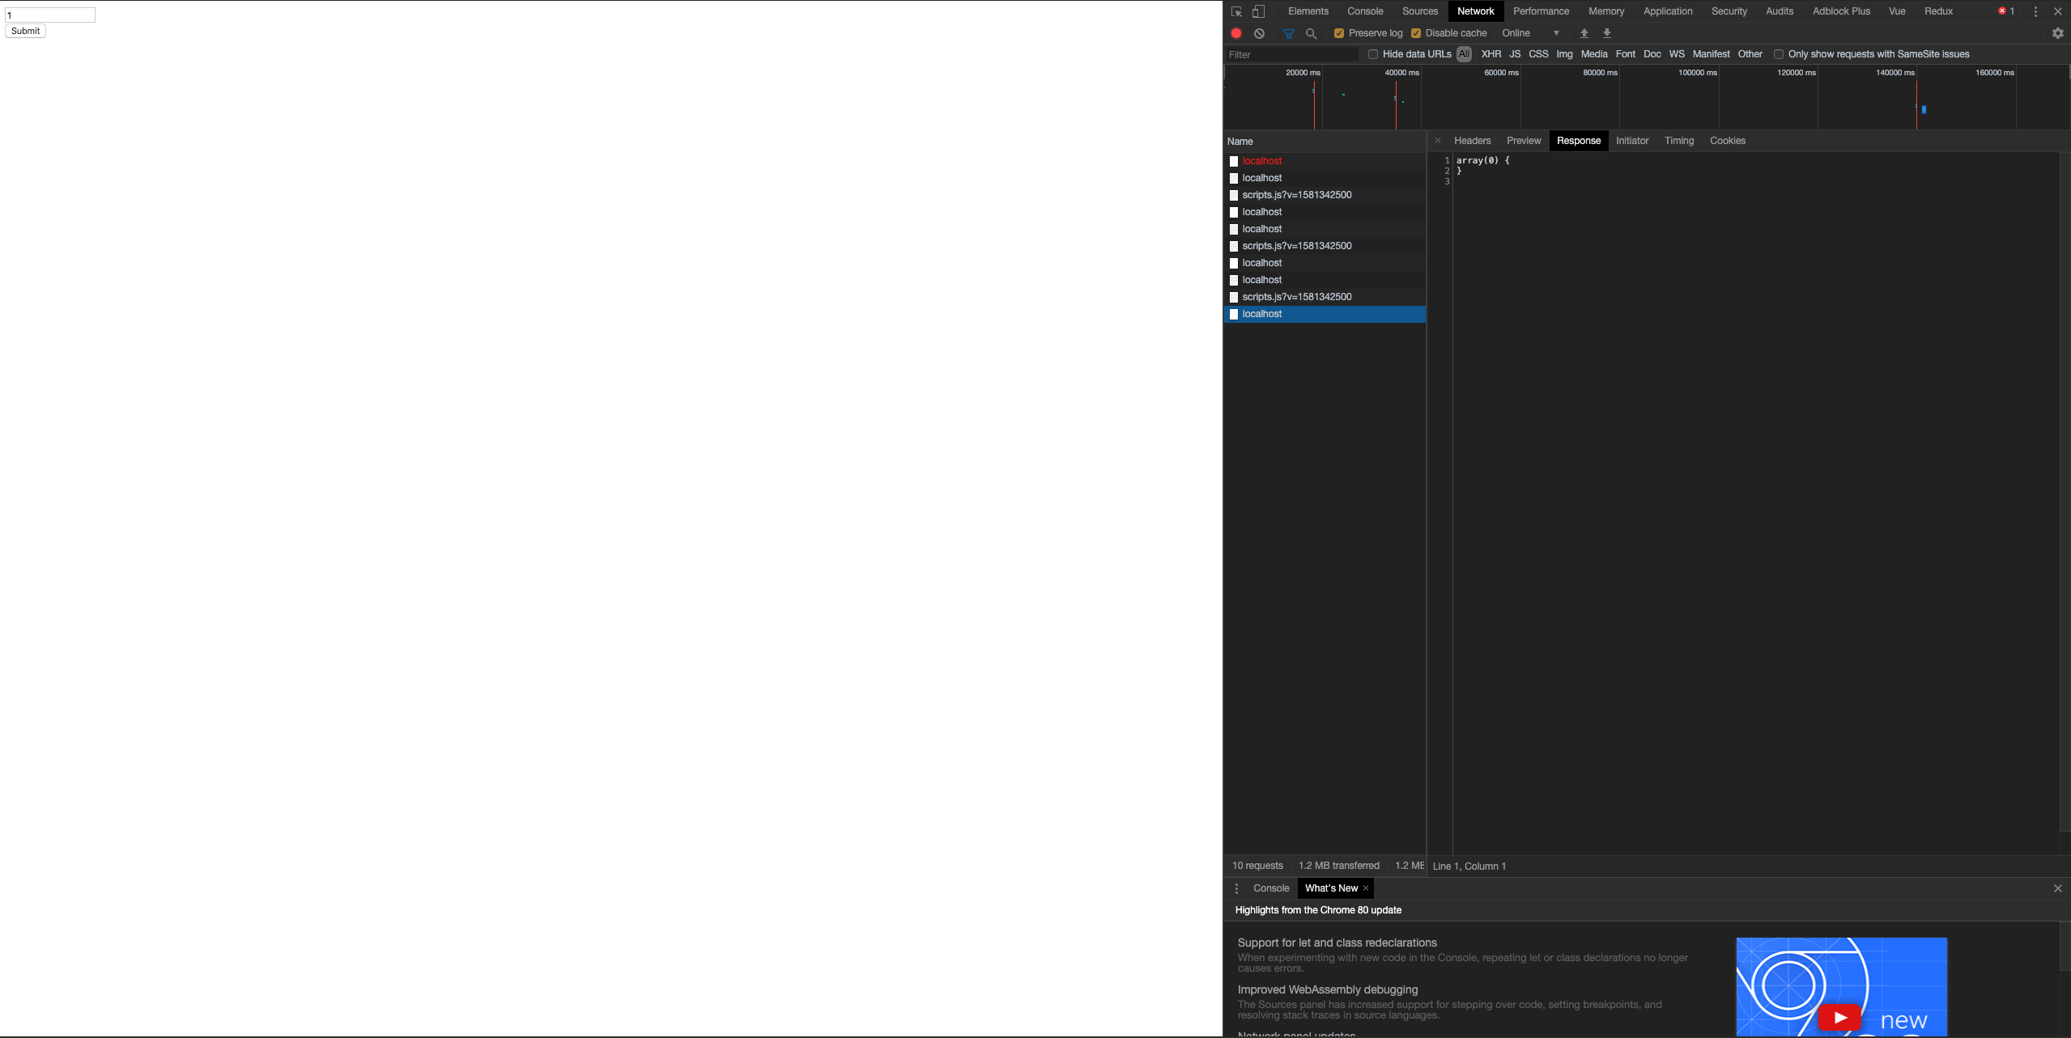Toggle the device toolbar icon
The height and width of the screenshot is (1038, 2071).
click(1259, 11)
